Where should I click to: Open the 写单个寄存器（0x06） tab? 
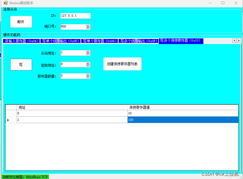[99, 41]
